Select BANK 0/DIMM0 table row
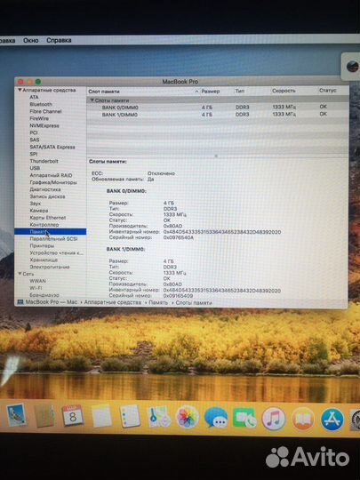The width and height of the screenshot is (360, 480). click(x=218, y=108)
